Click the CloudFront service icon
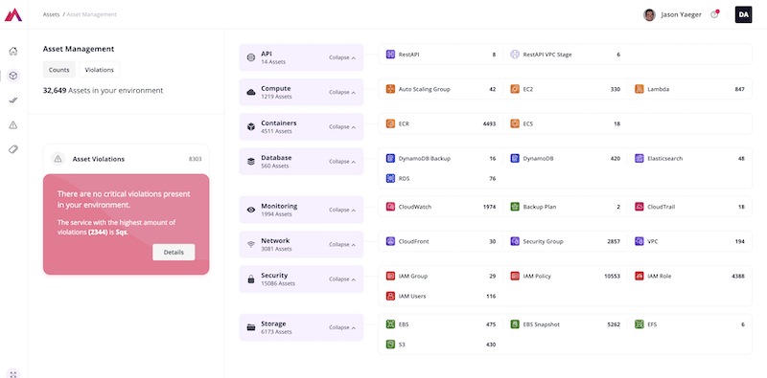767x378 pixels. pos(390,241)
